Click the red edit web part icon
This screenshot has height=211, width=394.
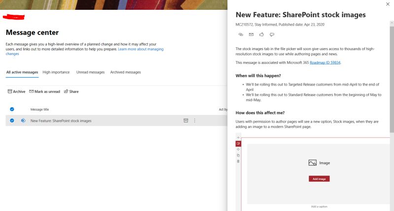pos(238,144)
